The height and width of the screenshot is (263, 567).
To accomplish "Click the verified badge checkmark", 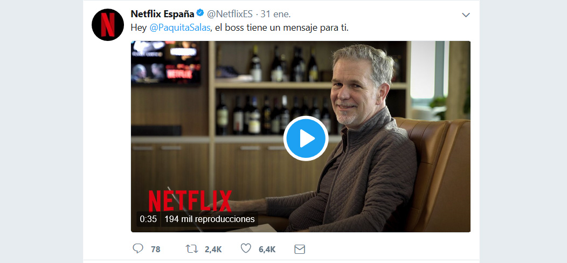I will point(200,13).
